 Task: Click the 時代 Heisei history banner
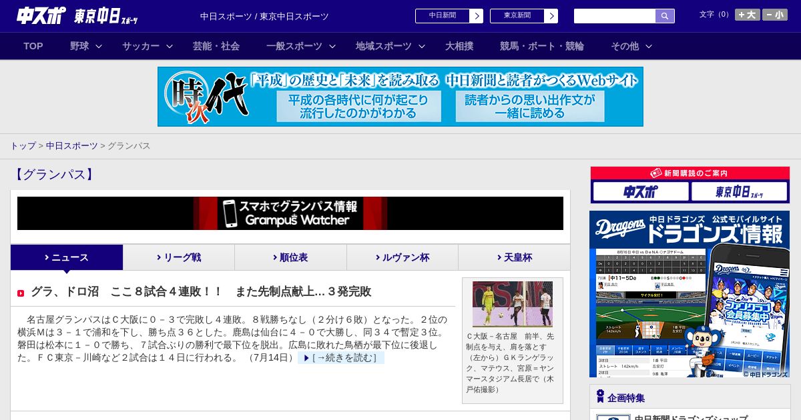pos(400,97)
